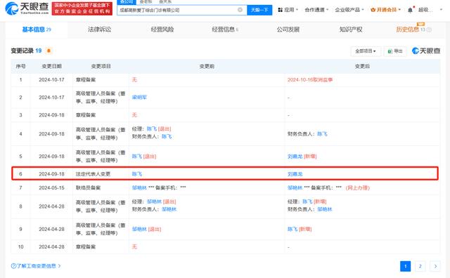The image size is (450, 278).
Task: Clear the search box with the X icon
Action: pyautogui.click(x=240, y=10)
